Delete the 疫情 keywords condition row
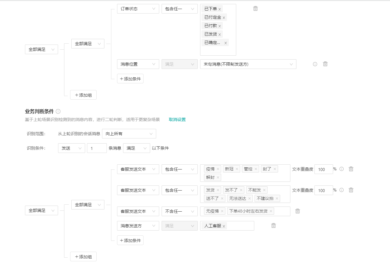Viewport: 390px width, 264px height. 351,169
